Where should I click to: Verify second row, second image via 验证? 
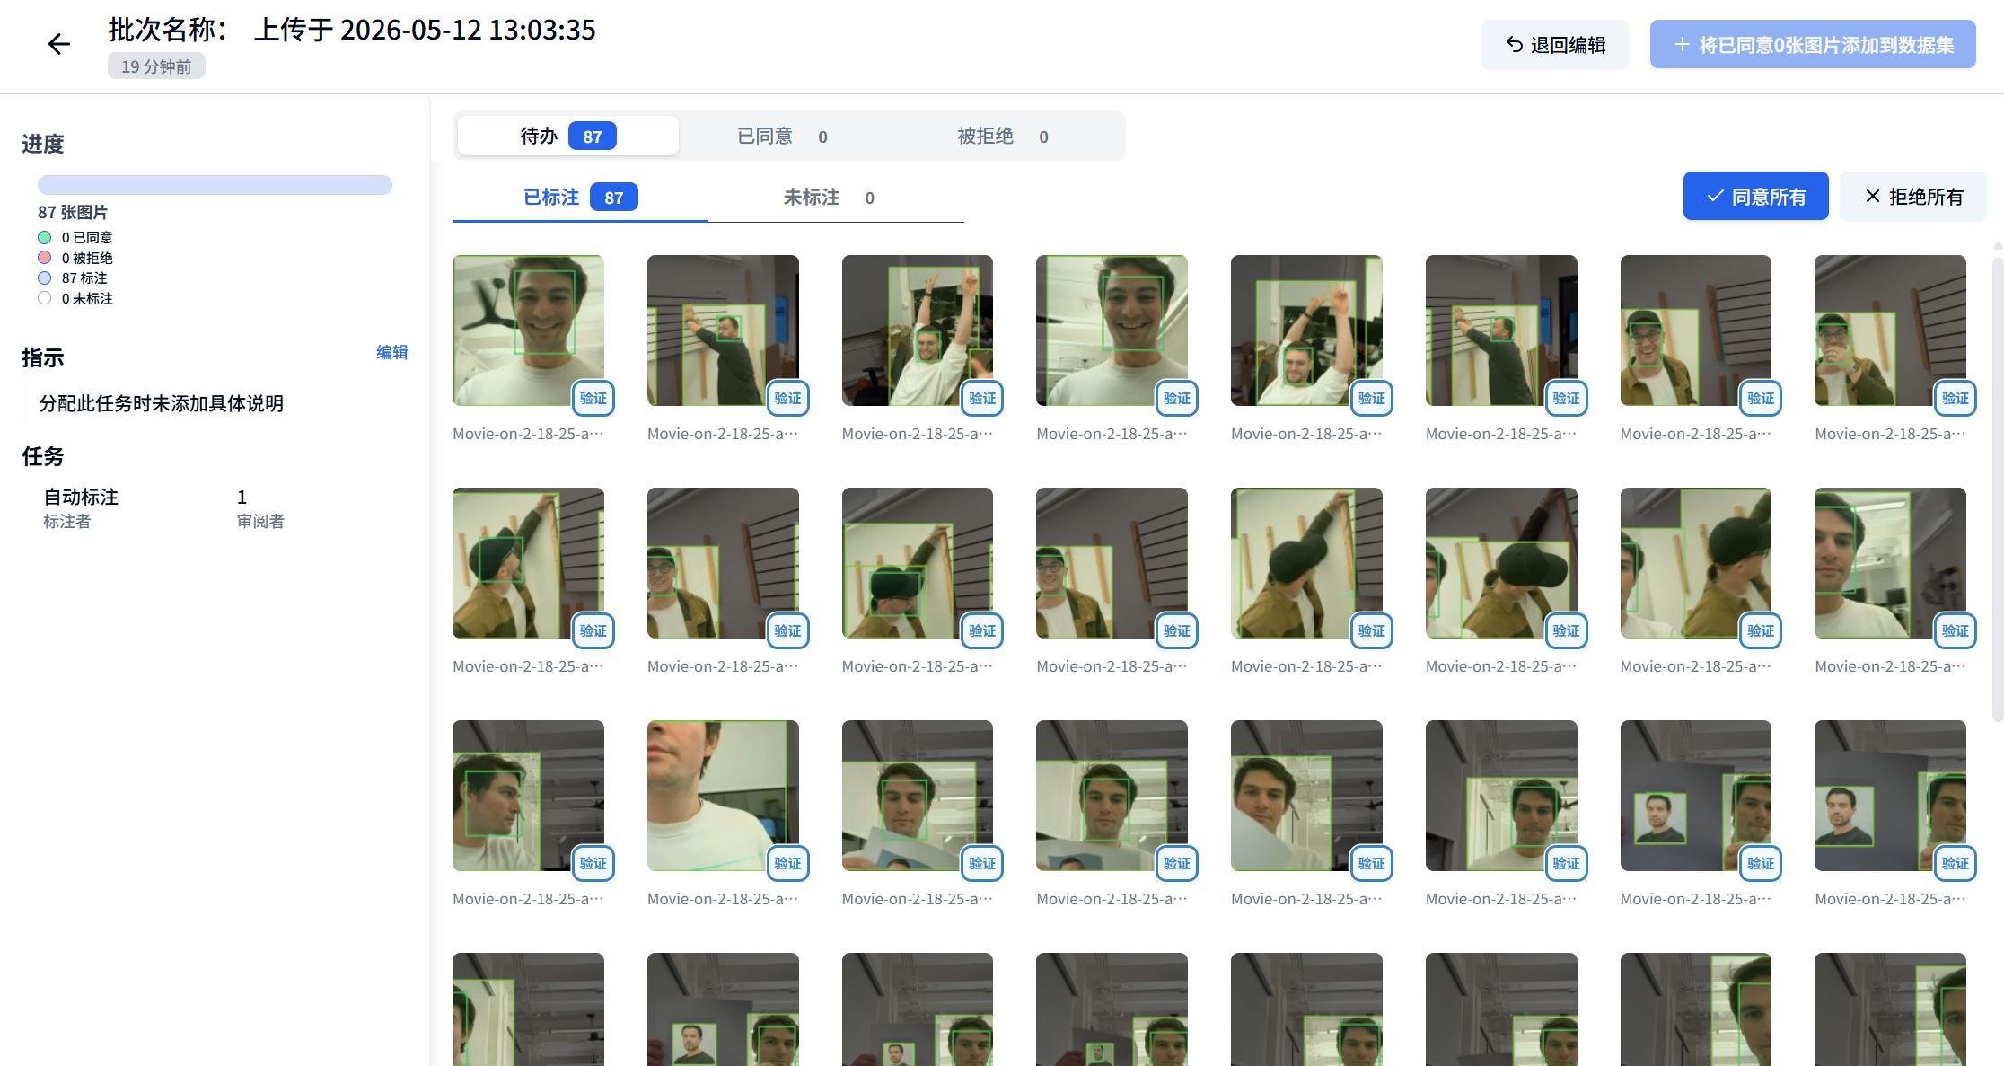coord(787,630)
